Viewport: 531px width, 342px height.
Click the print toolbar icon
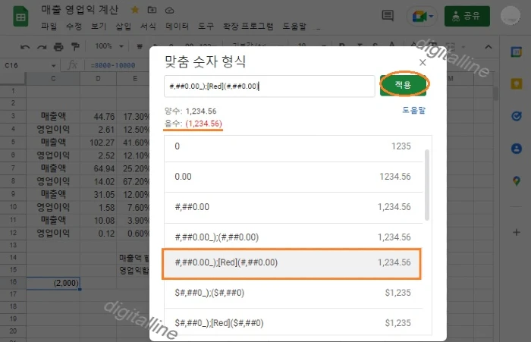pyautogui.click(x=58, y=46)
